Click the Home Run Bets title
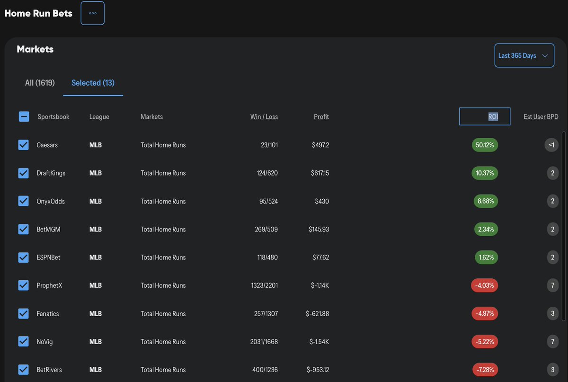The height and width of the screenshot is (382, 568). click(x=38, y=13)
